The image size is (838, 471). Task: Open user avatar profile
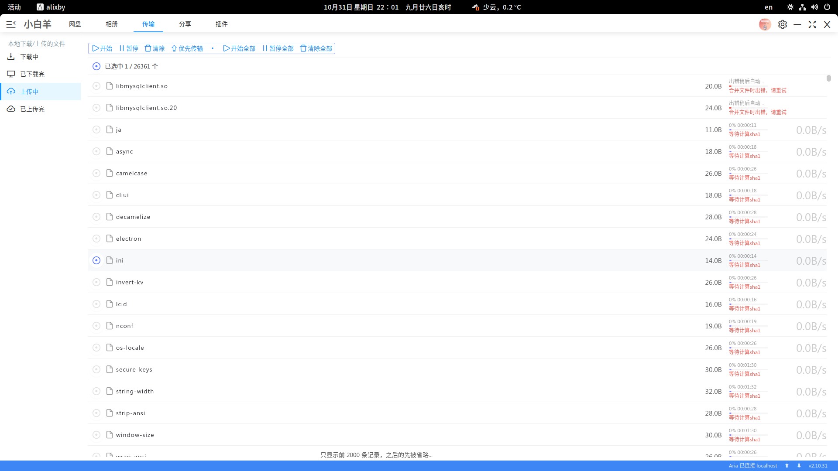[x=765, y=24]
